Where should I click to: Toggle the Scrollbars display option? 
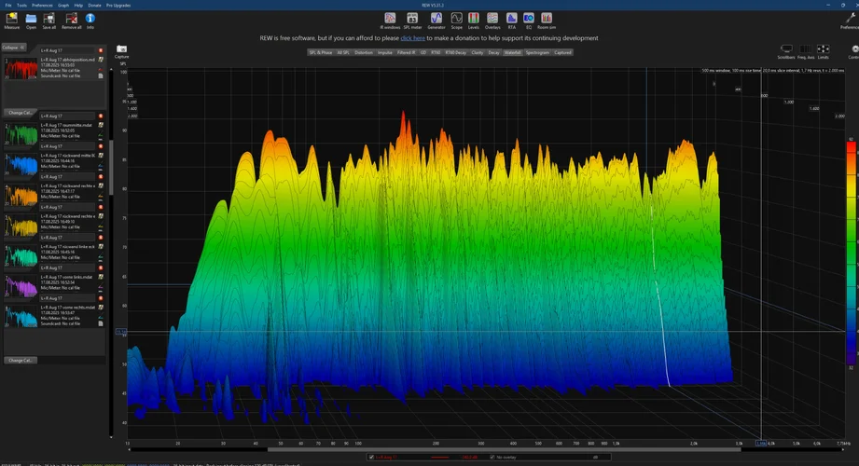coord(786,50)
